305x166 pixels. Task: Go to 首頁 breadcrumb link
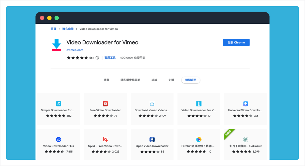click(53, 29)
